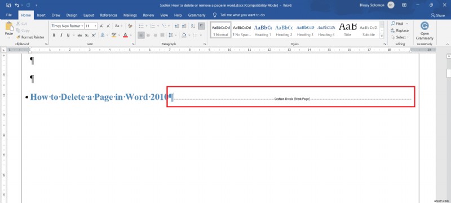Click the Center alignment icon
The height and width of the screenshot is (203, 451).
pyautogui.click(x=148, y=35)
